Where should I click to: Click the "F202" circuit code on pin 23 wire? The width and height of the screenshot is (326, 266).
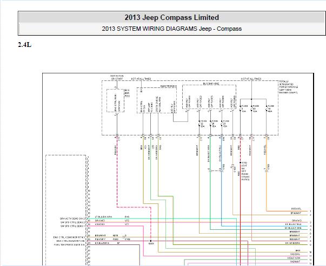click(116, 239)
